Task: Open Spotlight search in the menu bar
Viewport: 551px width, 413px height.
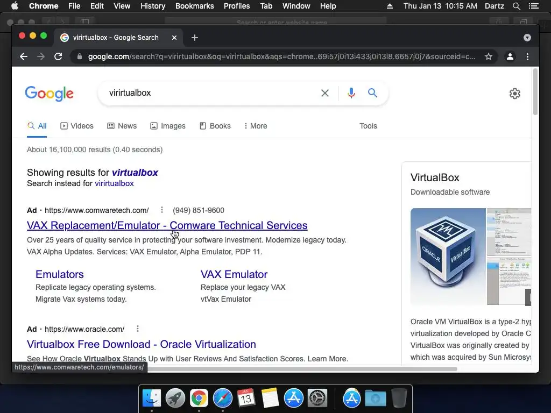Action: click(516, 6)
